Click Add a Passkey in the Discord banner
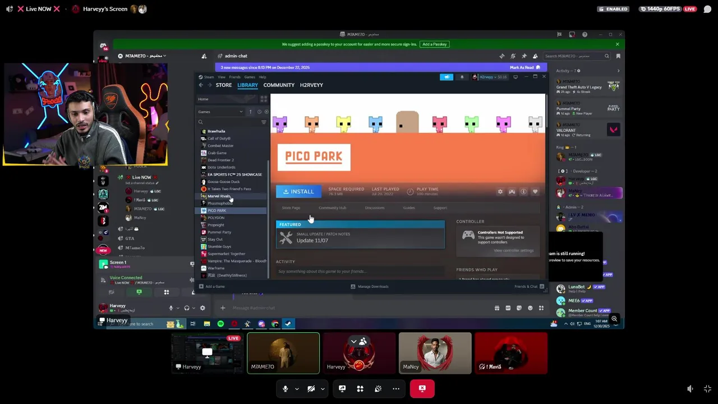718x404 pixels. point(434,44)
